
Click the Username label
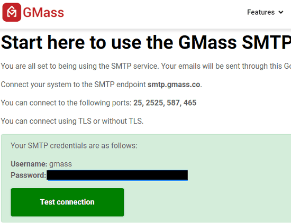29,164
